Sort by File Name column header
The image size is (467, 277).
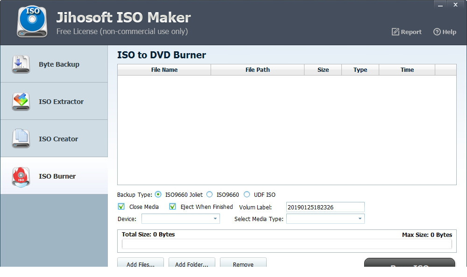pyautogui.click(x=164, y=69)
